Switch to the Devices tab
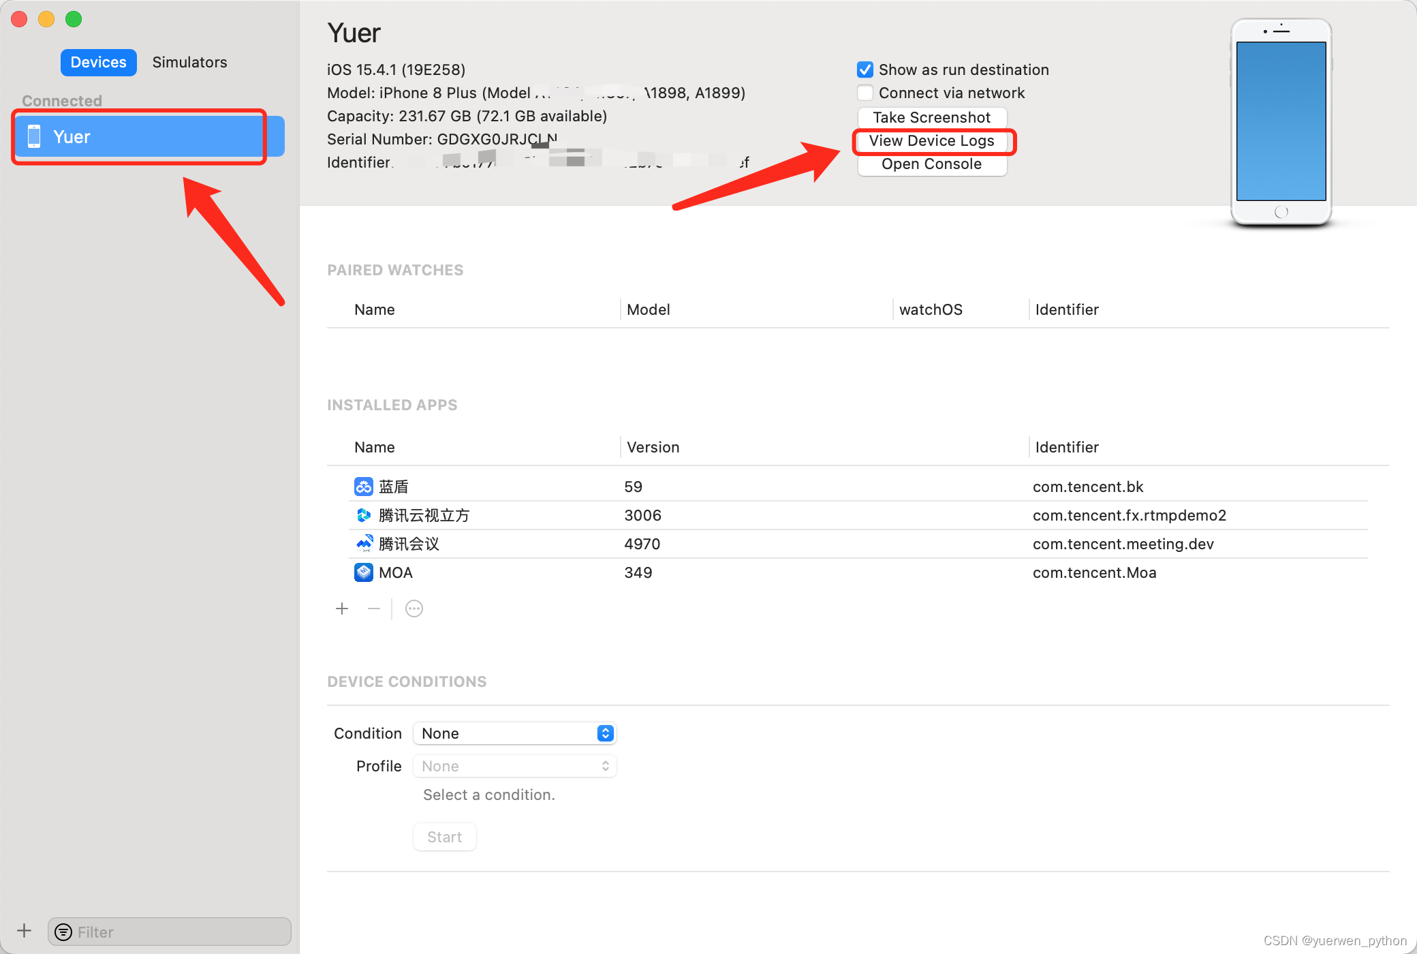Image resolution: width=1417 pixels, height=954 pixels. pos(98,62)
